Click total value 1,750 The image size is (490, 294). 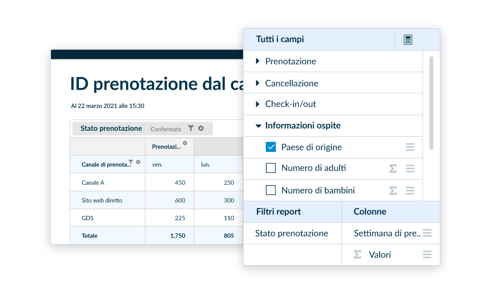[x=177, y=236]
